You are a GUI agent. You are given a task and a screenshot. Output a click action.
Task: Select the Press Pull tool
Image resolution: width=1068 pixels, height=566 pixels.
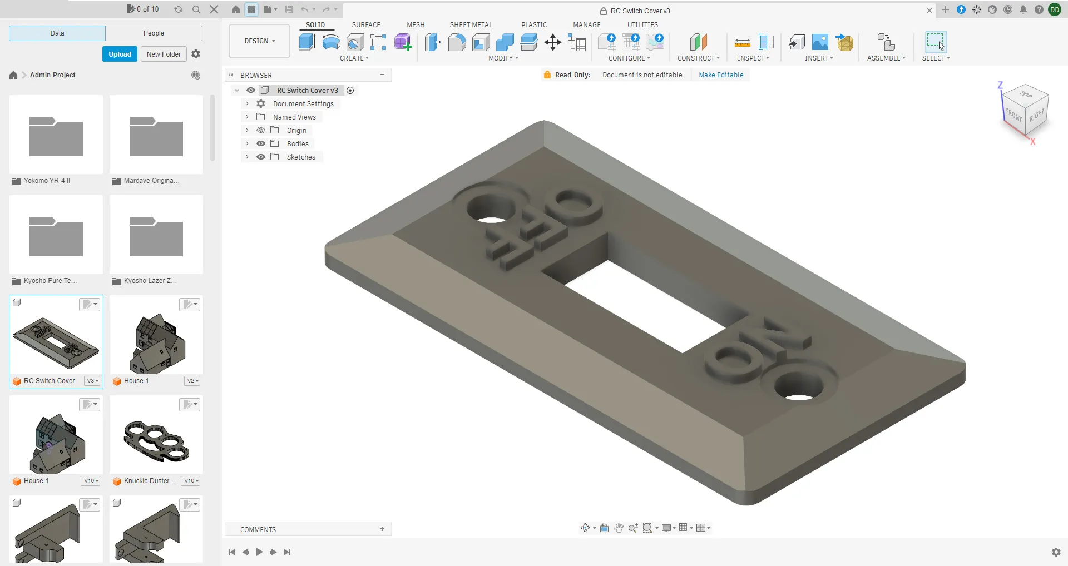pyautogui.click(x=433, y=42)
